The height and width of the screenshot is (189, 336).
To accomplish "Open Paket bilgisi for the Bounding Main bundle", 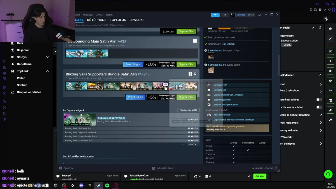I will [x=133, y=64].
